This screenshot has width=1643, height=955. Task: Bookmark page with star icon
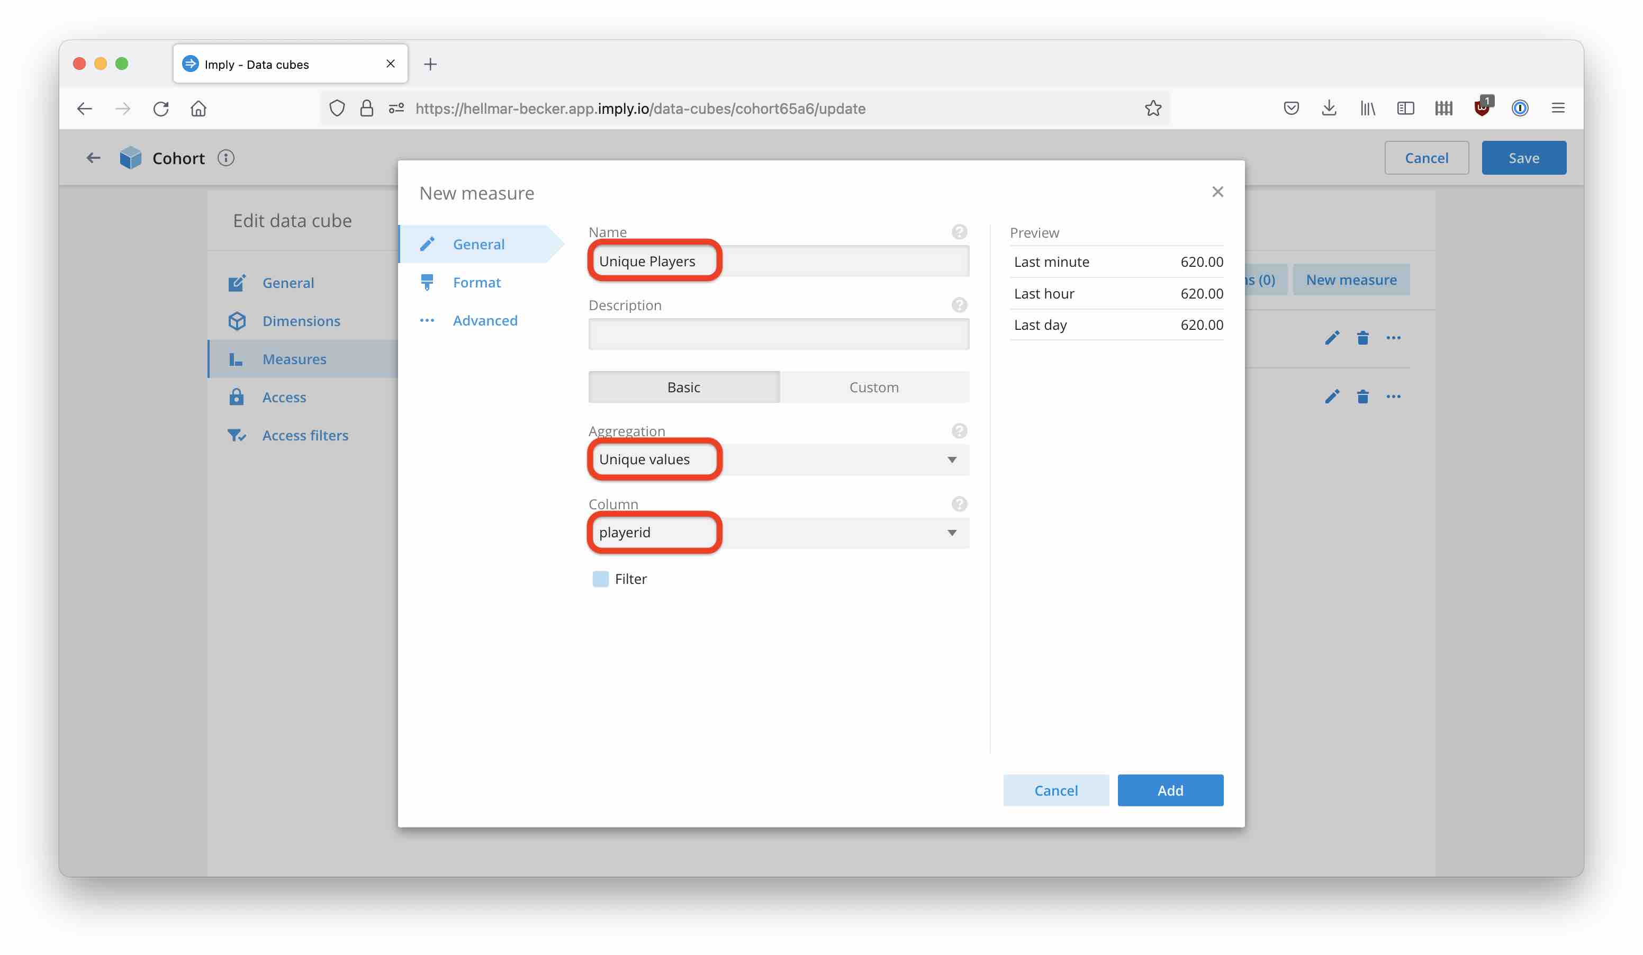coord(1153,108)
